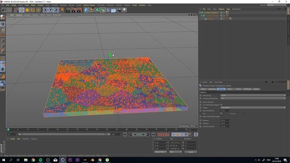Toggle Voronoi Fracture enable checkmark
290x163 pixels.
[224, 13]
